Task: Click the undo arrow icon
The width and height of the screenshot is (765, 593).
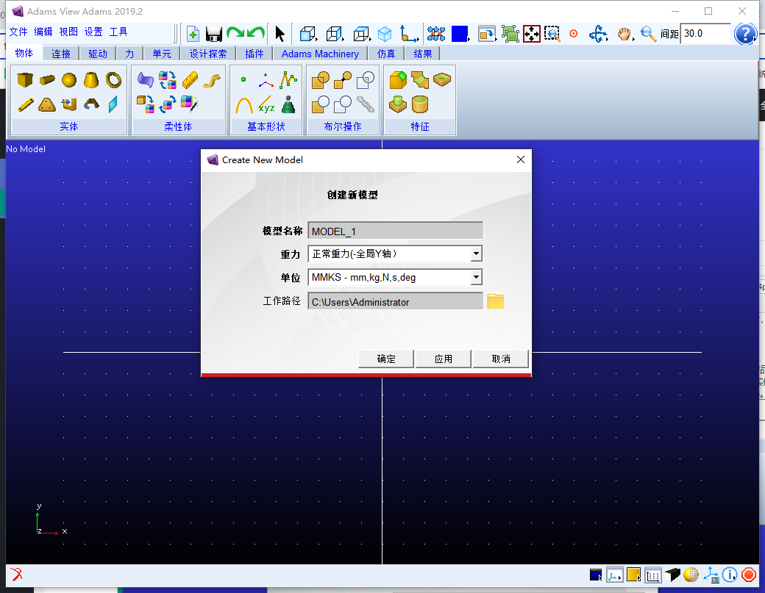Action: coord(256,33)
